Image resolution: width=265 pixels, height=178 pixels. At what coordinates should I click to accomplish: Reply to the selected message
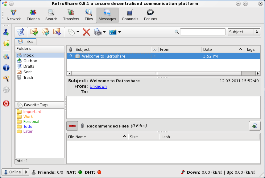pyautogui.click(x=34, y=32)
